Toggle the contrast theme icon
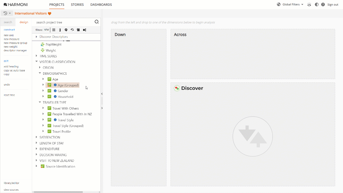This screenshot has width=343, height=193. (317, 5)
